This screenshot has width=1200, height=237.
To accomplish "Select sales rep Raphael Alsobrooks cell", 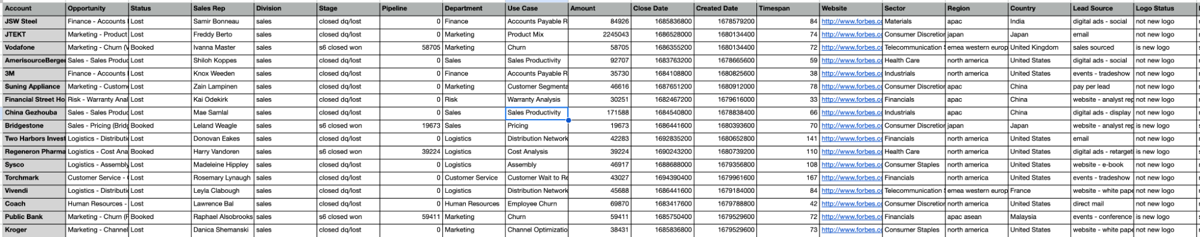I will point(223,217).
